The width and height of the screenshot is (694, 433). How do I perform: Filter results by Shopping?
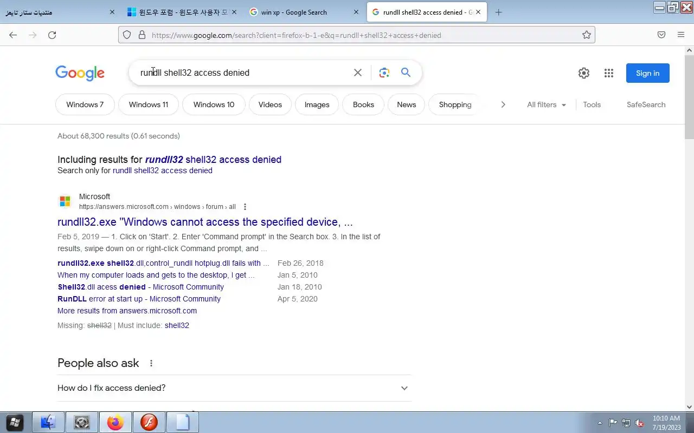click(x=454, y=104)
